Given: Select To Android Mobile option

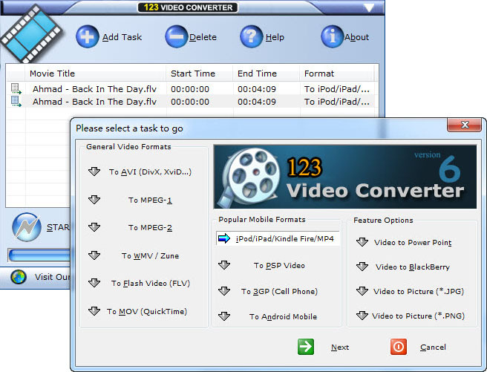Looking at the screenshot, I should [284, 317].
